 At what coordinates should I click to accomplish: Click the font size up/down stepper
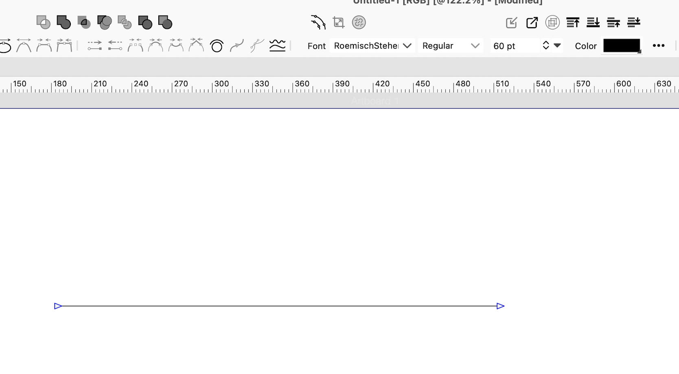(546, 46)
